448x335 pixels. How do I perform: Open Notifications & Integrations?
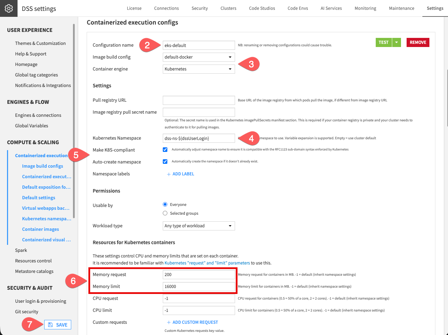pos(43,86)
